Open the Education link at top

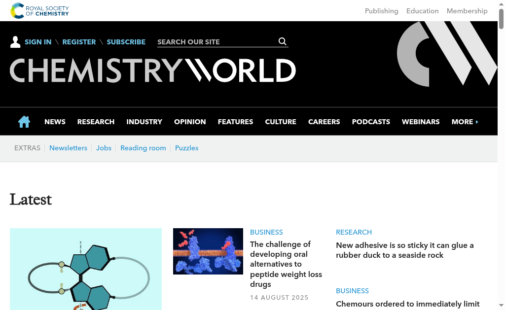[422, 11]
